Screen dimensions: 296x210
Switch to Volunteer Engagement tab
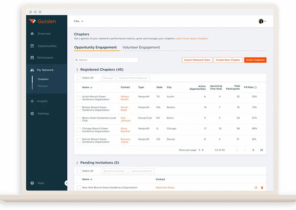tap(141, 47)
